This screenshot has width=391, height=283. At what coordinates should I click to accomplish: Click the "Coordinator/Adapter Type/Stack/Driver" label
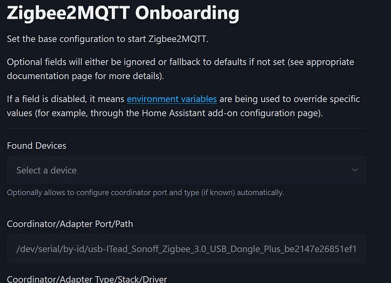pos(87,278)
